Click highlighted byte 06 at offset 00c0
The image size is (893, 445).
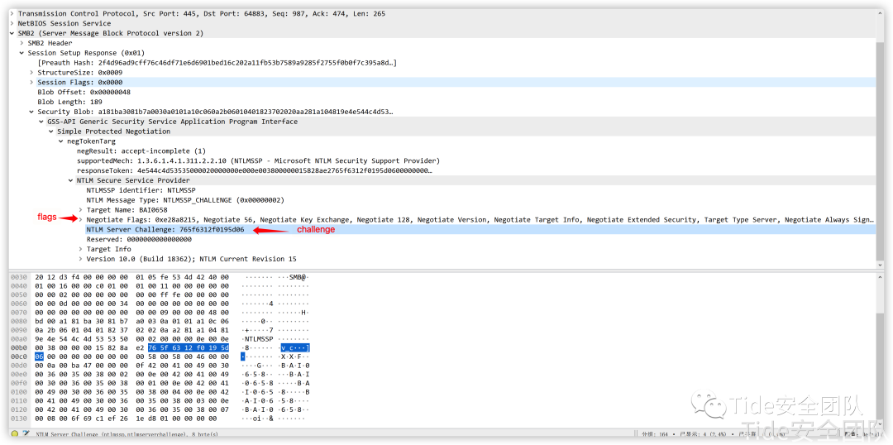[x=39, y=356]
